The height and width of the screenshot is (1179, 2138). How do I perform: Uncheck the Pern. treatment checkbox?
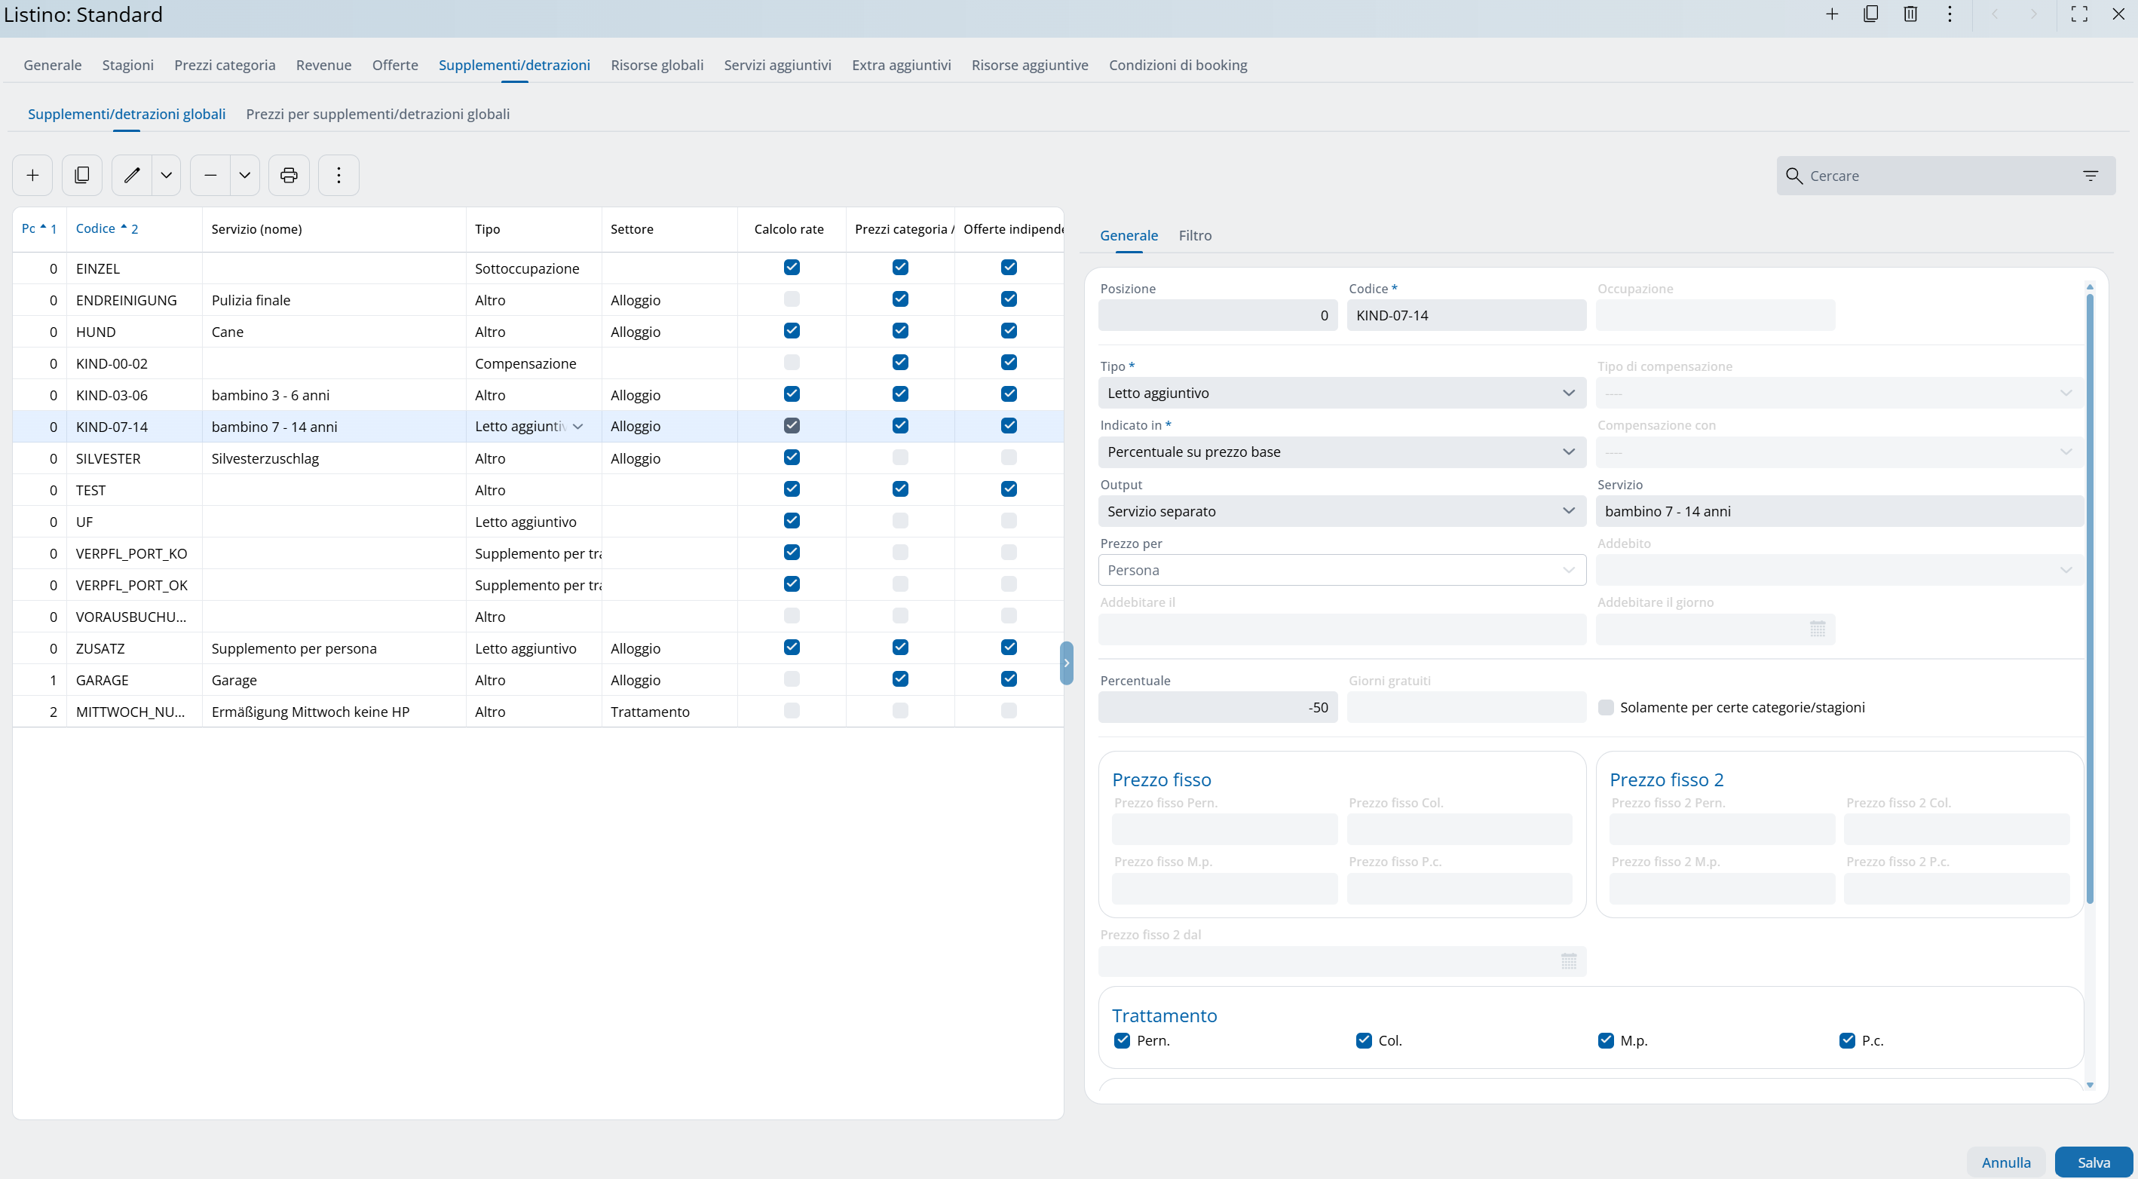1122,1040
